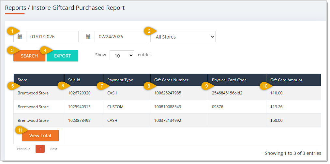This screenshot has height=164, width=330.
Task: Sort by Gift Card Amount column header
Action: click(293, 80)
